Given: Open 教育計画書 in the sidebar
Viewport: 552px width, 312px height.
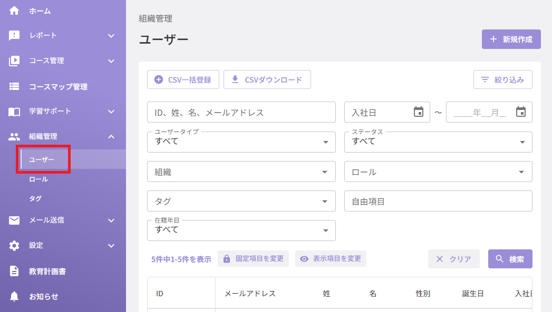Looking at the screenshot, I should point(47,271).
